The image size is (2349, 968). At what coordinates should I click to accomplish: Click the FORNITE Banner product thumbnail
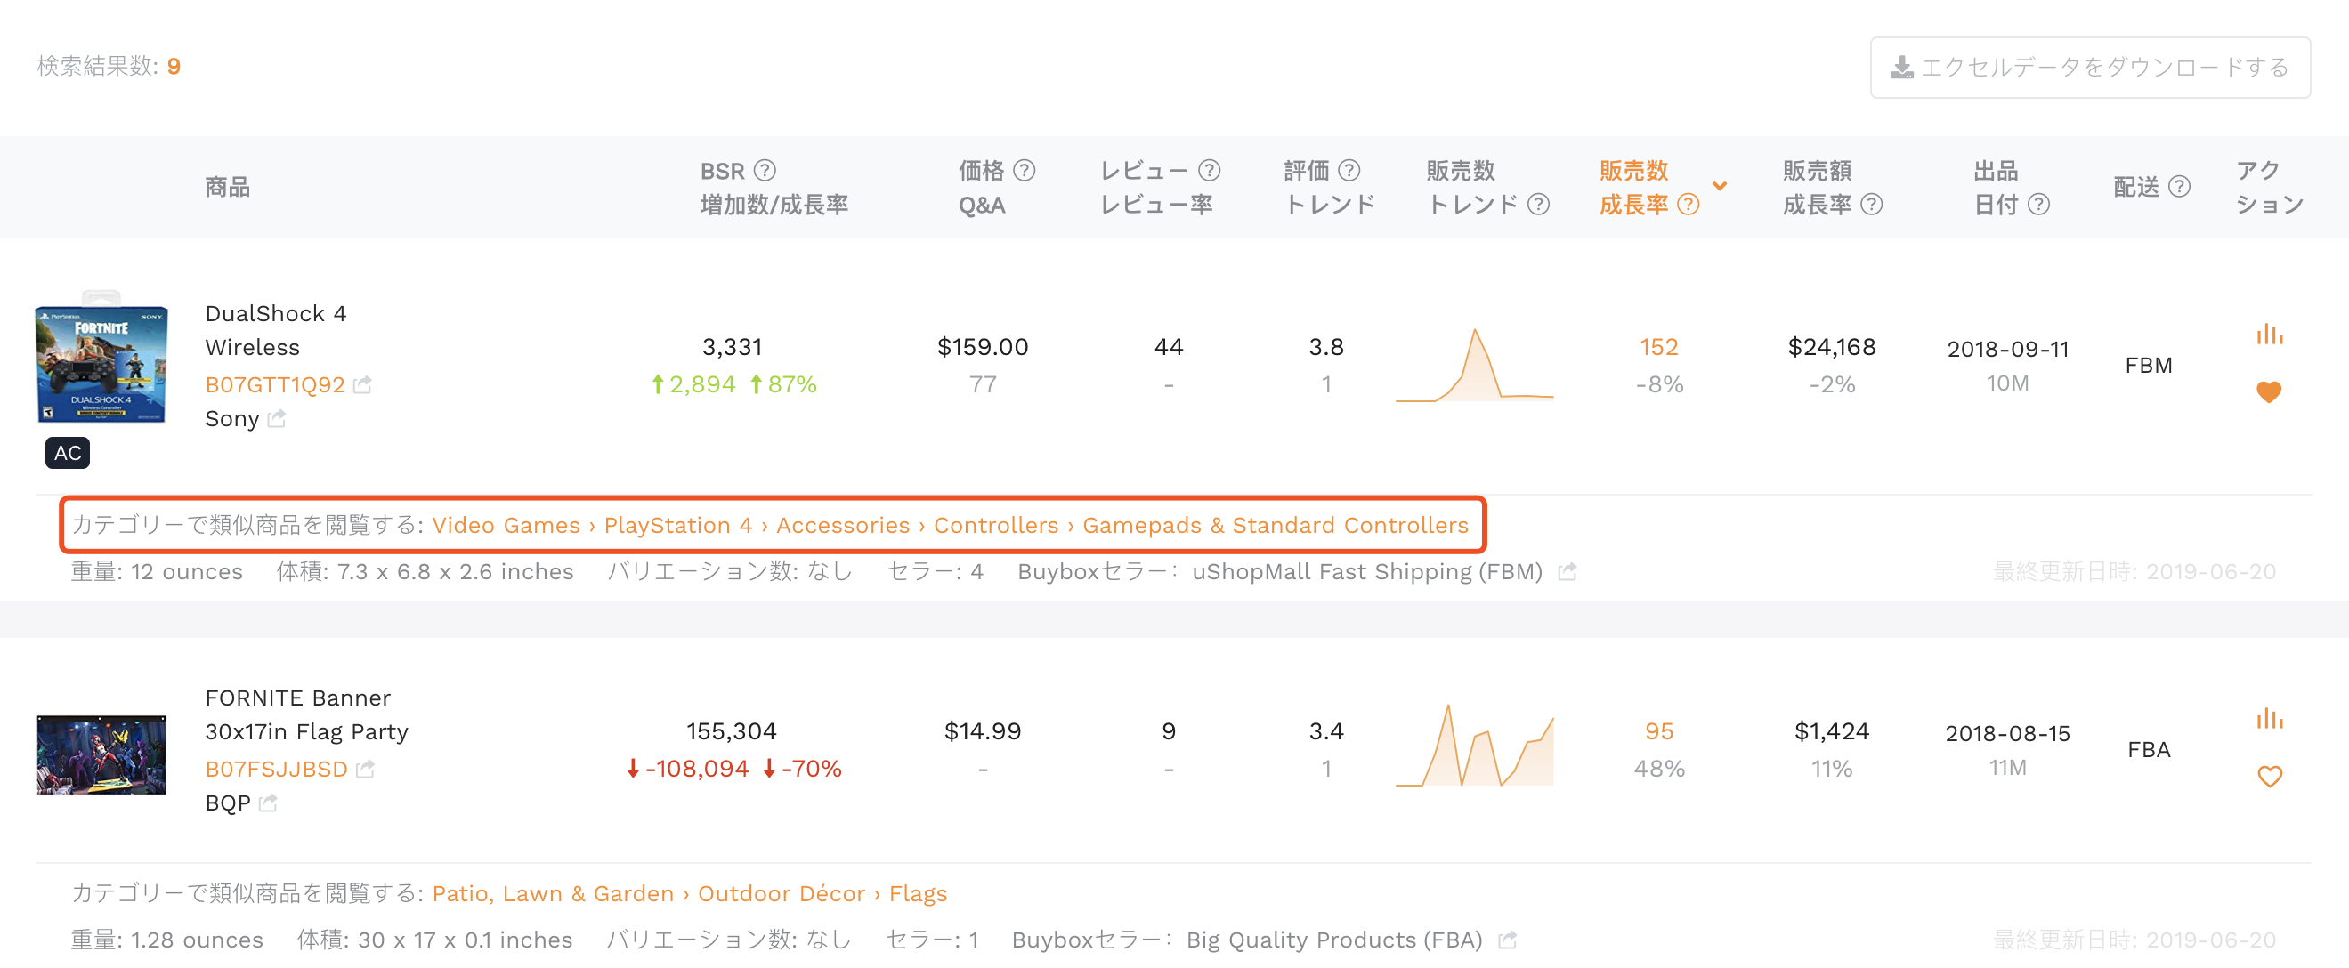tap(101, 754)
